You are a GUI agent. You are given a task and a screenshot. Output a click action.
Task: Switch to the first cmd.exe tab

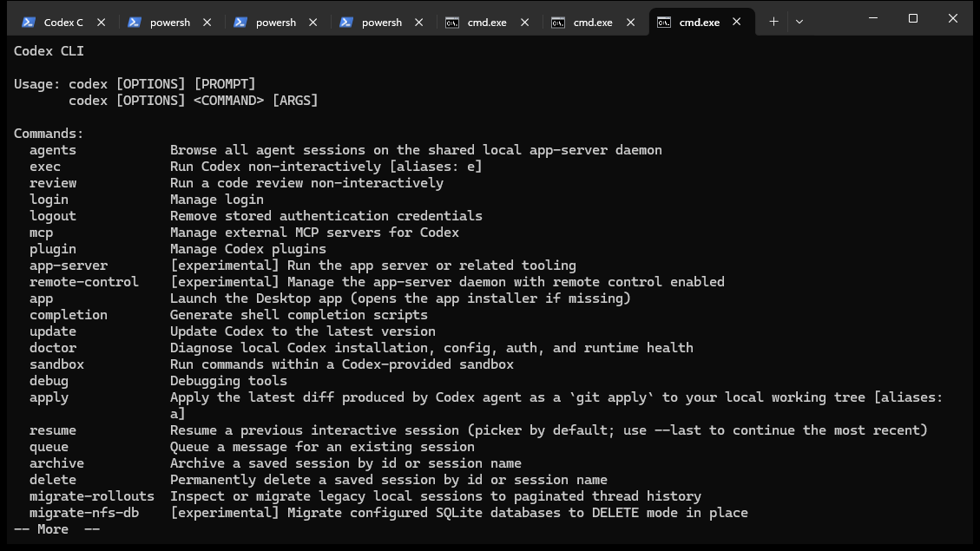tap(487, 22)
